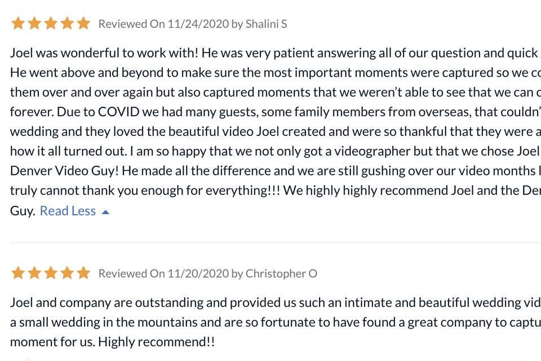The width and height of the screenshot is (541, 361).
Task: Click second star of Christopher O review
Action: tap(34, 273)
